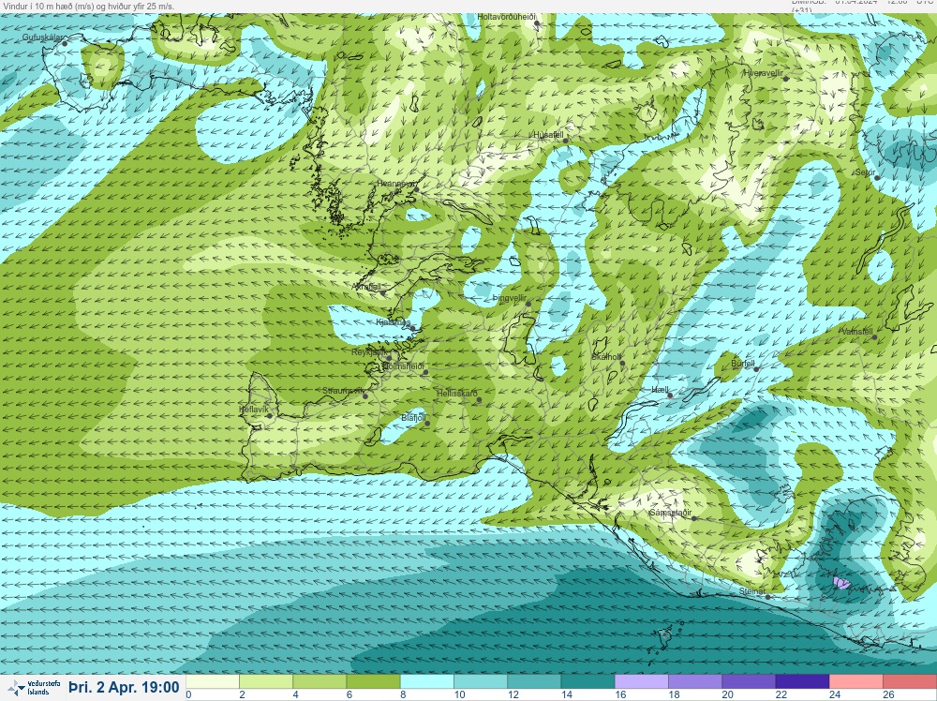
Task: Click the Steinar station dot
Action: (768, 596)
